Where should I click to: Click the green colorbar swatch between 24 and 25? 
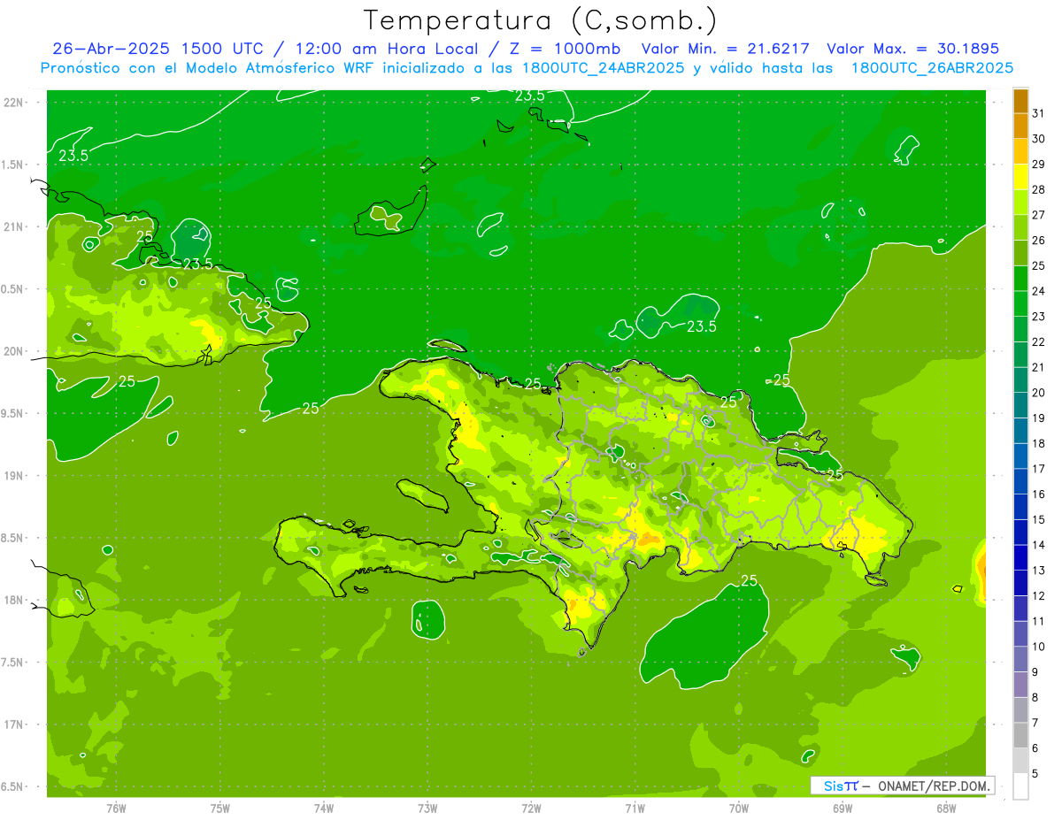[x=1020, y=279]
